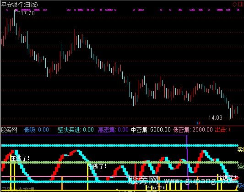Screen dimensions: 244x192
Task: Click the red split-window icon at top right
Action: click(x=241, y=4)
